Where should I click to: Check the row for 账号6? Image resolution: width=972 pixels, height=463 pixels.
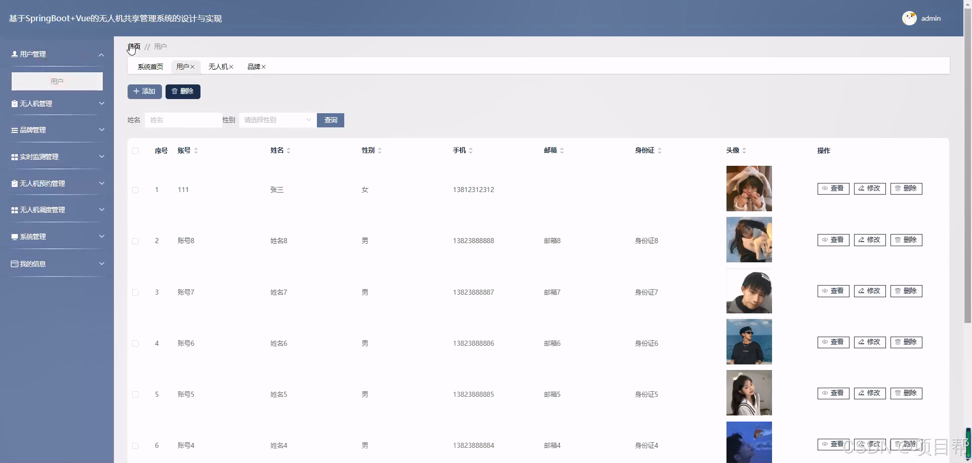pos(135,343)
